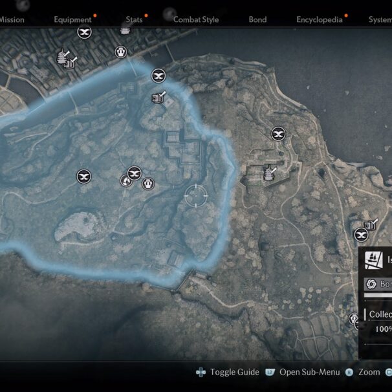Click the winged X marker beside the far-right camera
The image size is (392, 392).
click(x=361, y=235)
